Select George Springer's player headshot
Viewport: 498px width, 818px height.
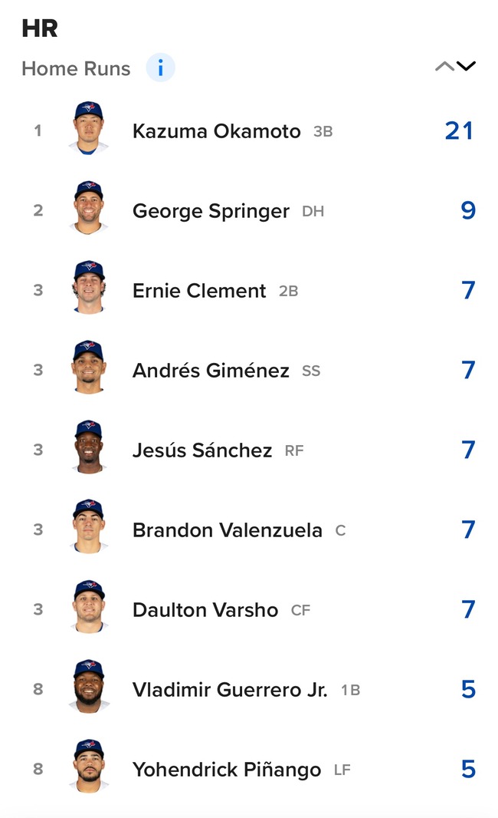pyautogui.click(x=89, y=208)
